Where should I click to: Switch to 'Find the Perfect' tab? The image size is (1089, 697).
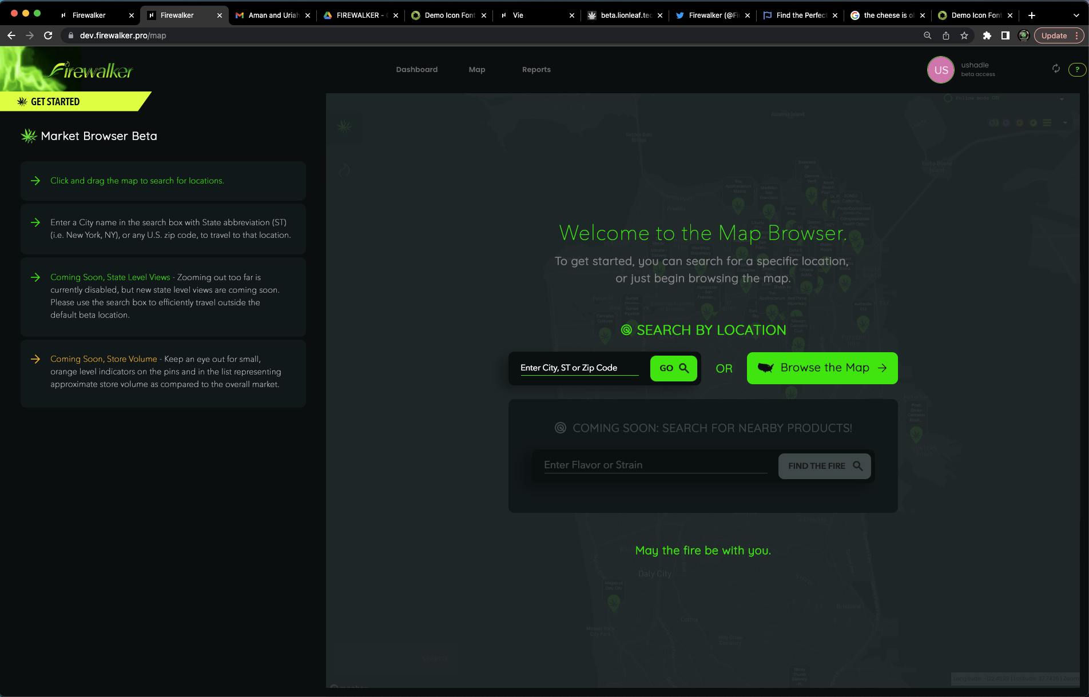click(801, 15)
